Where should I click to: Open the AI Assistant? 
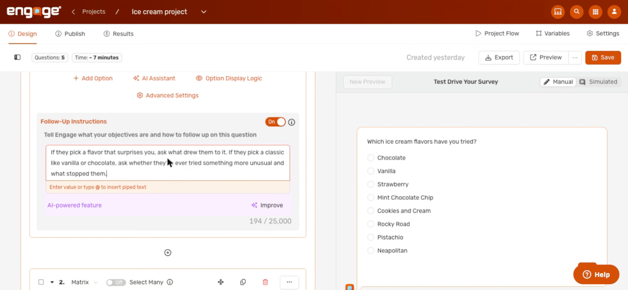coord(154,78)
